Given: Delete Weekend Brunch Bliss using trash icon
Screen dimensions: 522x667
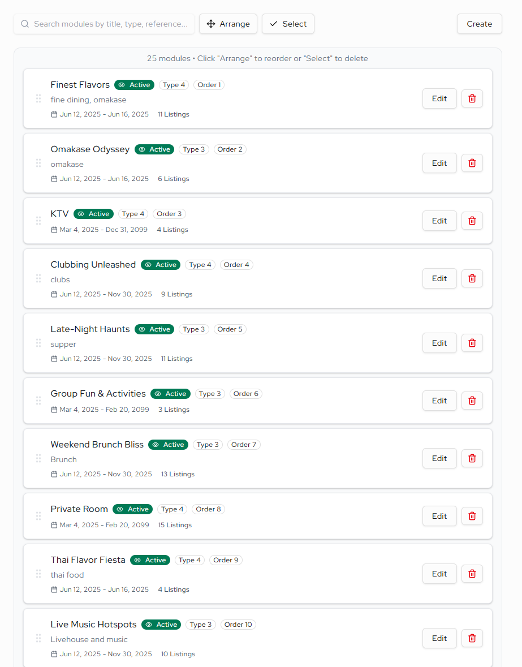Looking at the screenshot, I should tap(472, 458).
